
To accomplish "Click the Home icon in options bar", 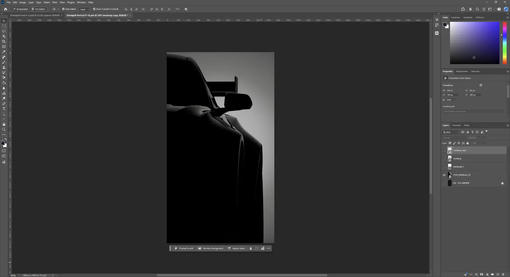I will pos(6,9).
